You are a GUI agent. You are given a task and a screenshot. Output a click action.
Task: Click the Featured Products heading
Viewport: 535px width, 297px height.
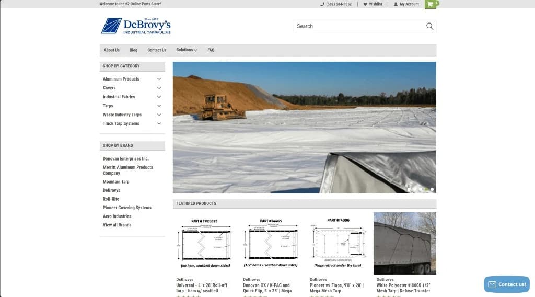[196, 203]
